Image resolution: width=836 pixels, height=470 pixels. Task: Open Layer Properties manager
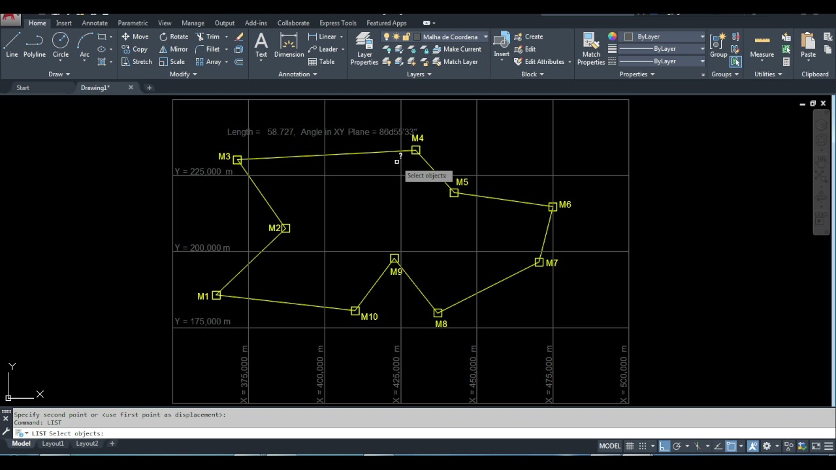pyautogui.click(x=364, y=49)
